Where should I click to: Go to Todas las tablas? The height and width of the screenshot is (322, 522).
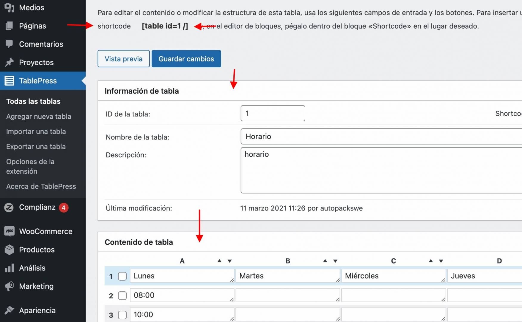click(x=33, y=101)
